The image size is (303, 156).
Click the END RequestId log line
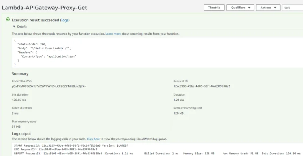pyautogui.click(x=56, y=149)
